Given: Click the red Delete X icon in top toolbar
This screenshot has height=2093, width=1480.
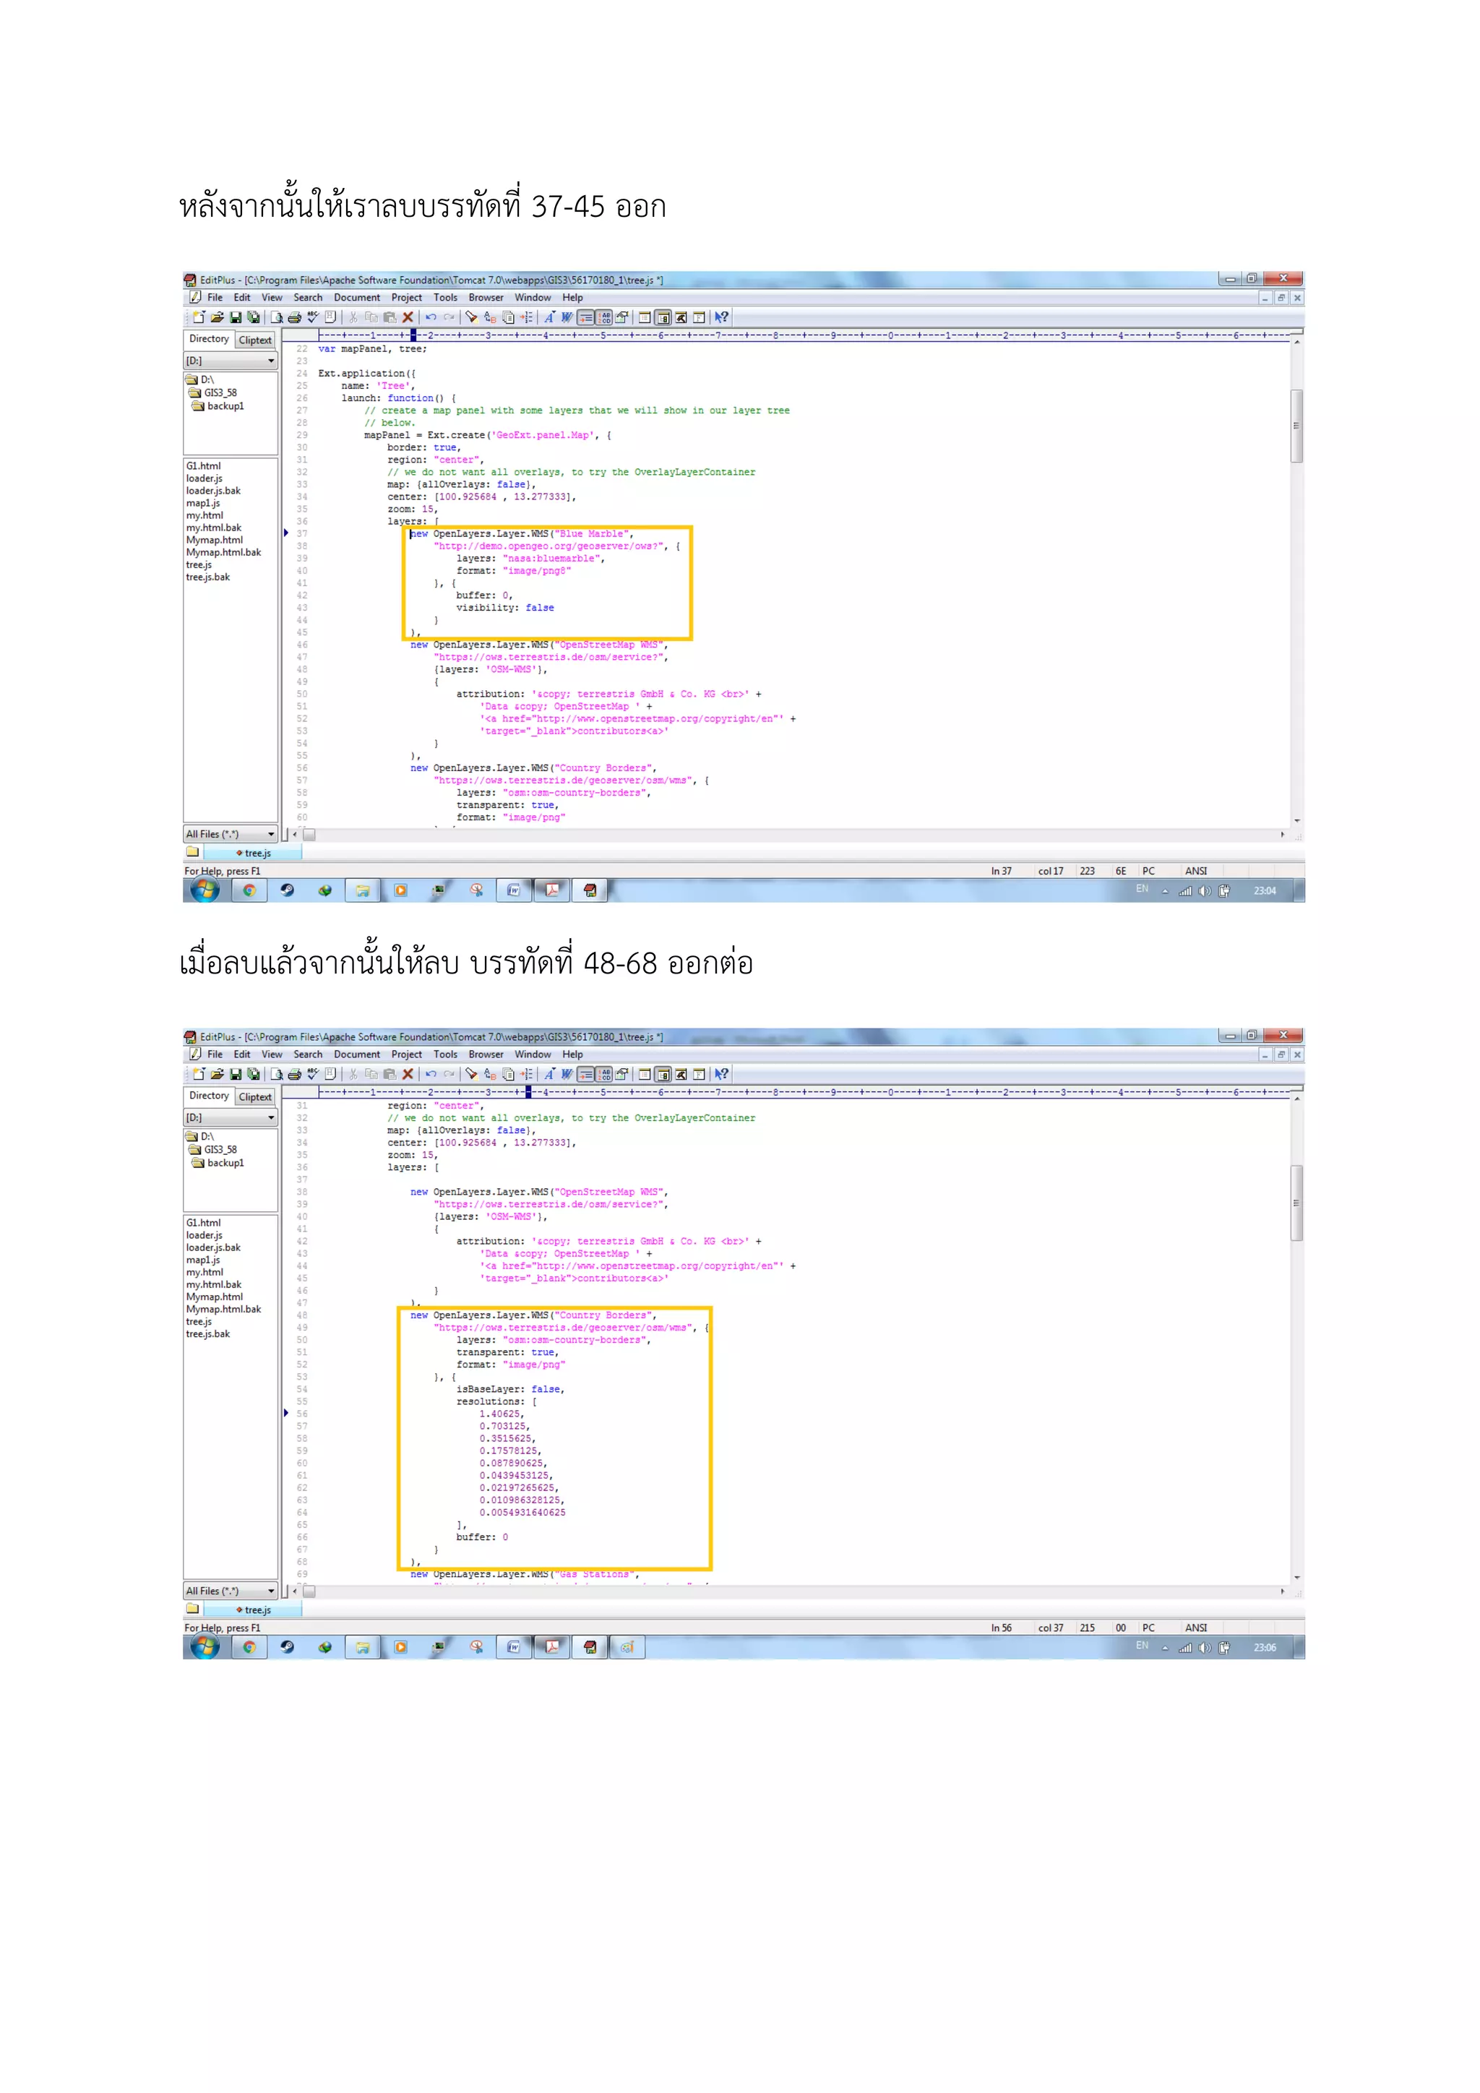Looking at the screenshot, I should pyautogui.click(x=408, y=317).
